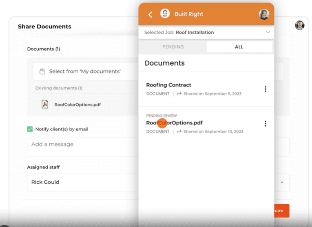Click share arrow icon dated September 10
This screenshot has width=312, height=227.
coord(179,131)
